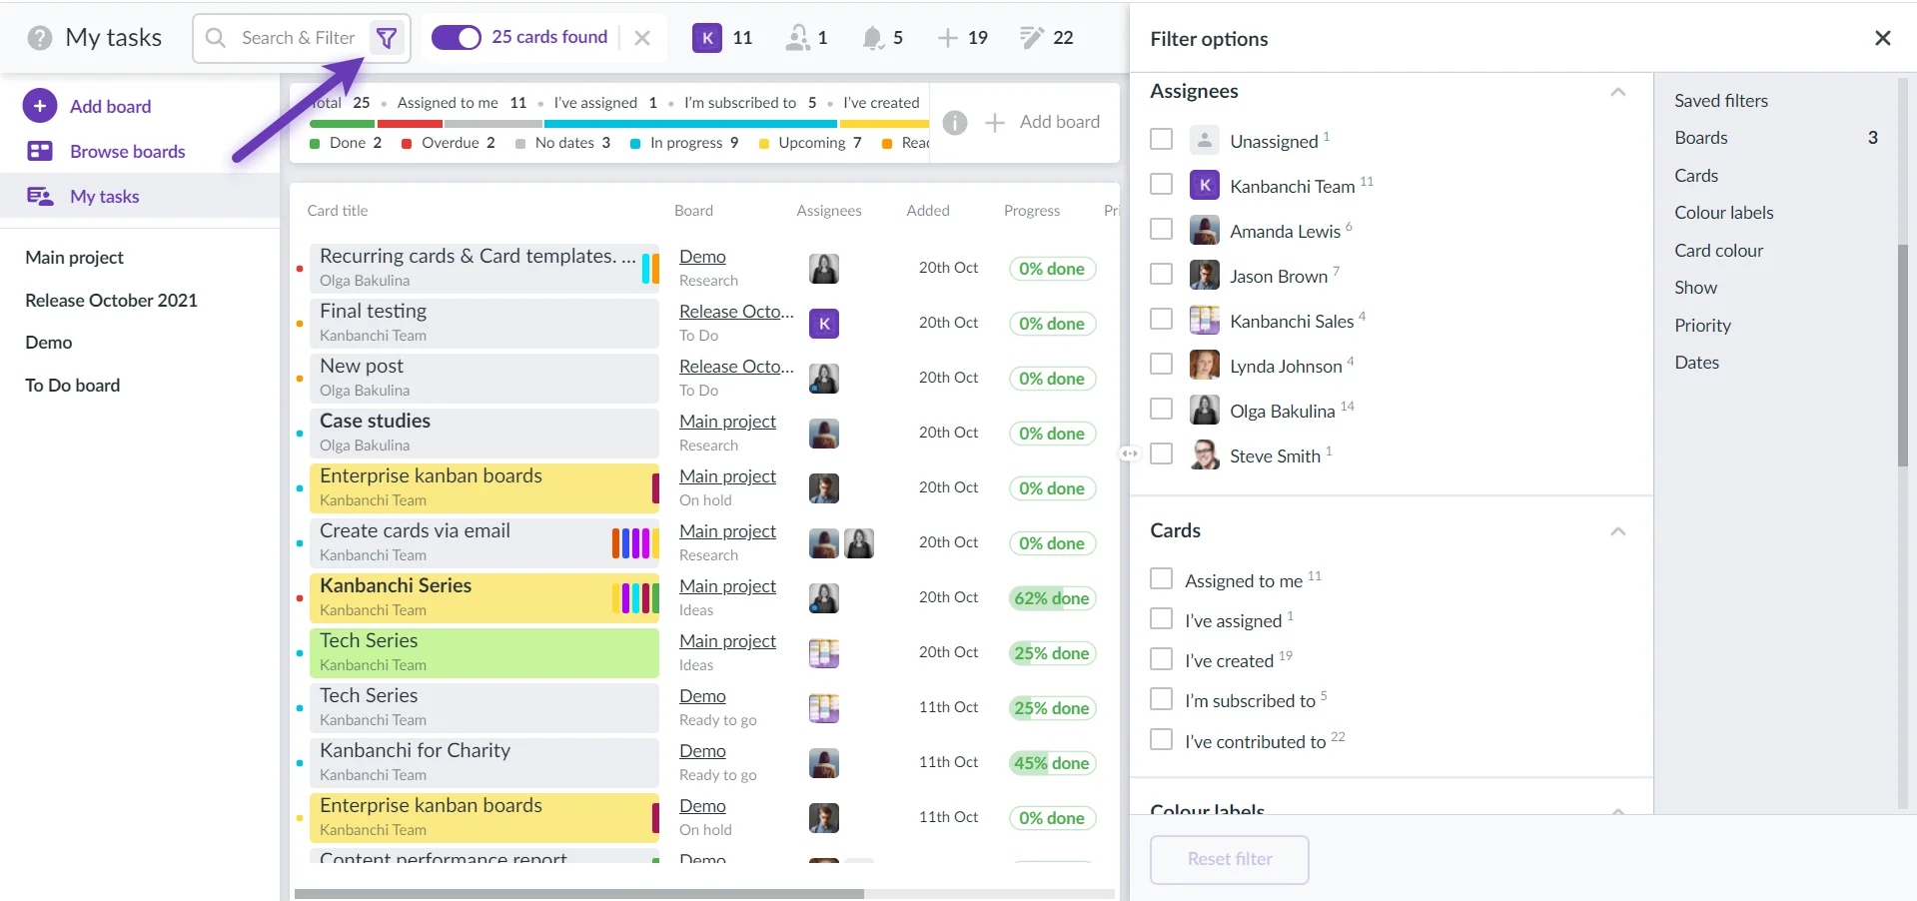The height and width of the screenshot is (901, 1917).
Task: Check the Amanda Lewis checkbox
Action: [1161, 229]
